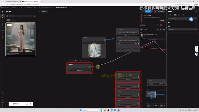Open the Settings tab in the properties panel
The image size is (199, 112).
(183, 15)
